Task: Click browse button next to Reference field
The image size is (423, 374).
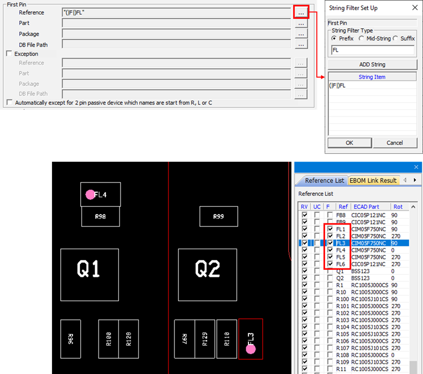Action: tap(301, 12)
